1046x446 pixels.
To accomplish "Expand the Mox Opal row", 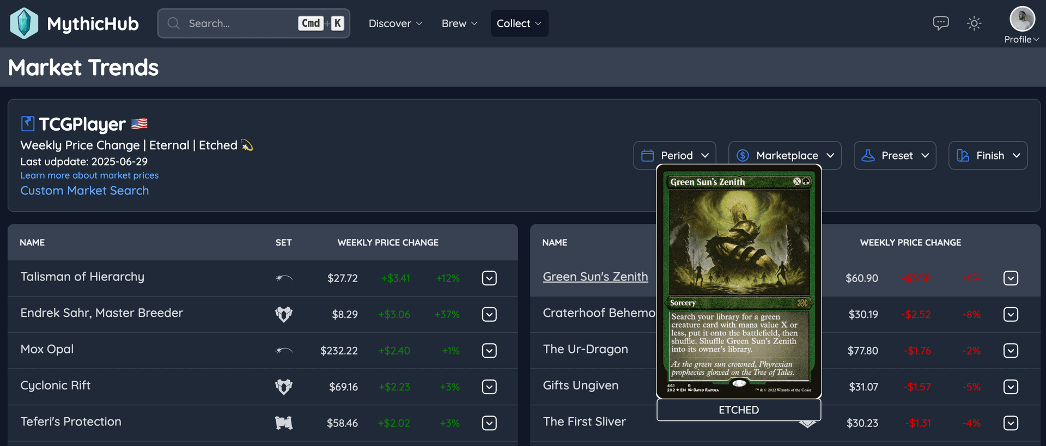I will (x=489, y=351).
